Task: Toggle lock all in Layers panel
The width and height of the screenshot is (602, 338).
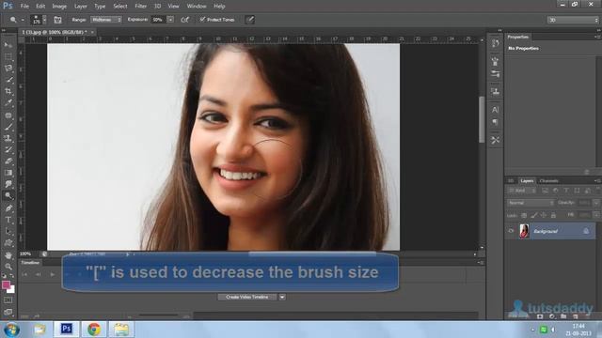Action: (x=553, y=216)
